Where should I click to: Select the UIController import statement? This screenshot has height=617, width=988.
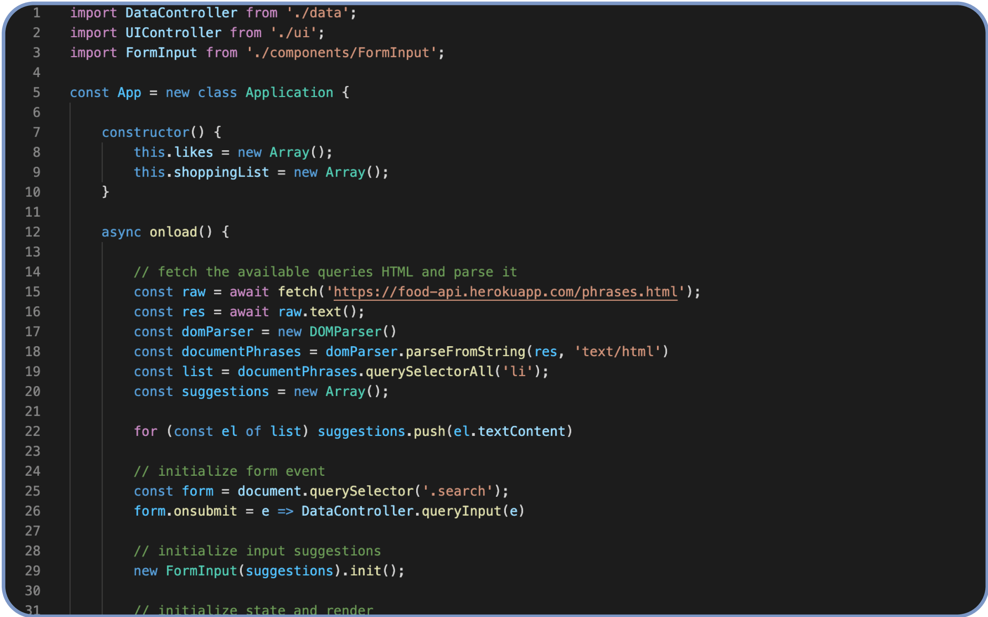coord(197,32)
